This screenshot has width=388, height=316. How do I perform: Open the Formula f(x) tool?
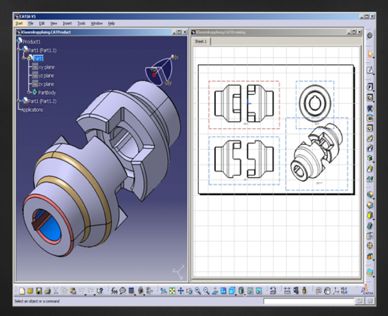(x=114, y=291)
